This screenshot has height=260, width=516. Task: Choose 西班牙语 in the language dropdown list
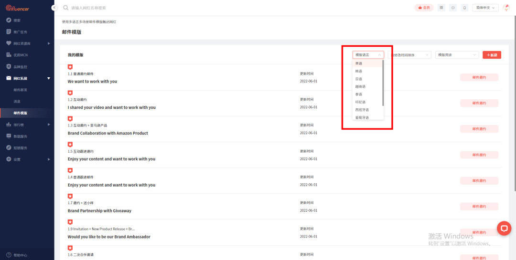point(362,110)
